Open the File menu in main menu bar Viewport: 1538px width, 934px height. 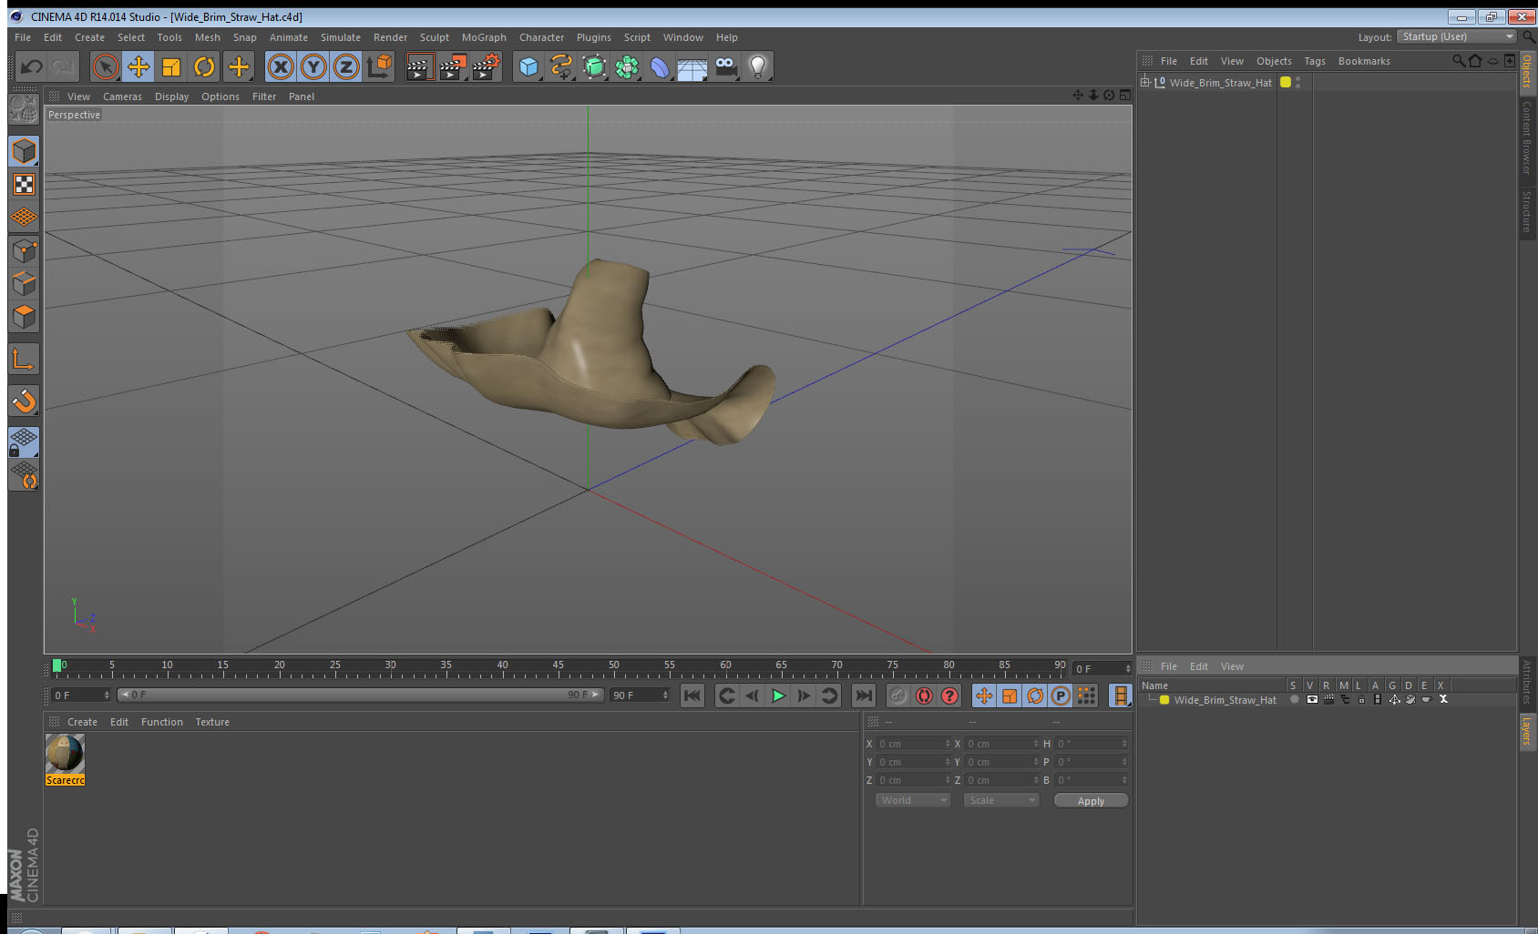point(23,37)
